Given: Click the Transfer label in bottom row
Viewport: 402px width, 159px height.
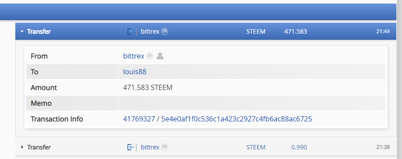Looking at the screenshot, I should pyautogui.click(x=39, y=147).
